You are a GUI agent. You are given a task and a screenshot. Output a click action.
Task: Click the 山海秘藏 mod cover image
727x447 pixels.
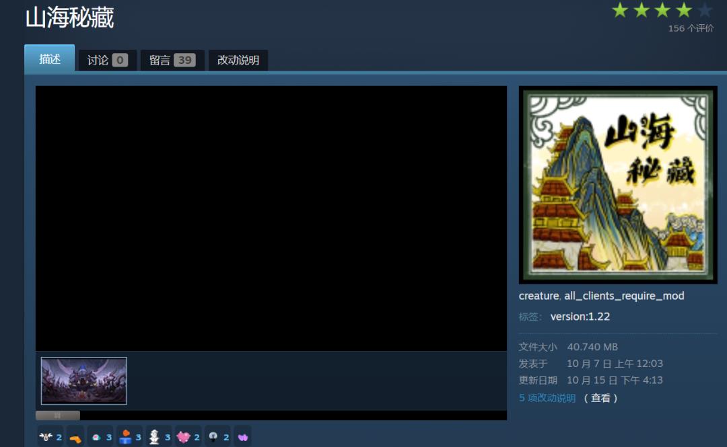[617, 184]
